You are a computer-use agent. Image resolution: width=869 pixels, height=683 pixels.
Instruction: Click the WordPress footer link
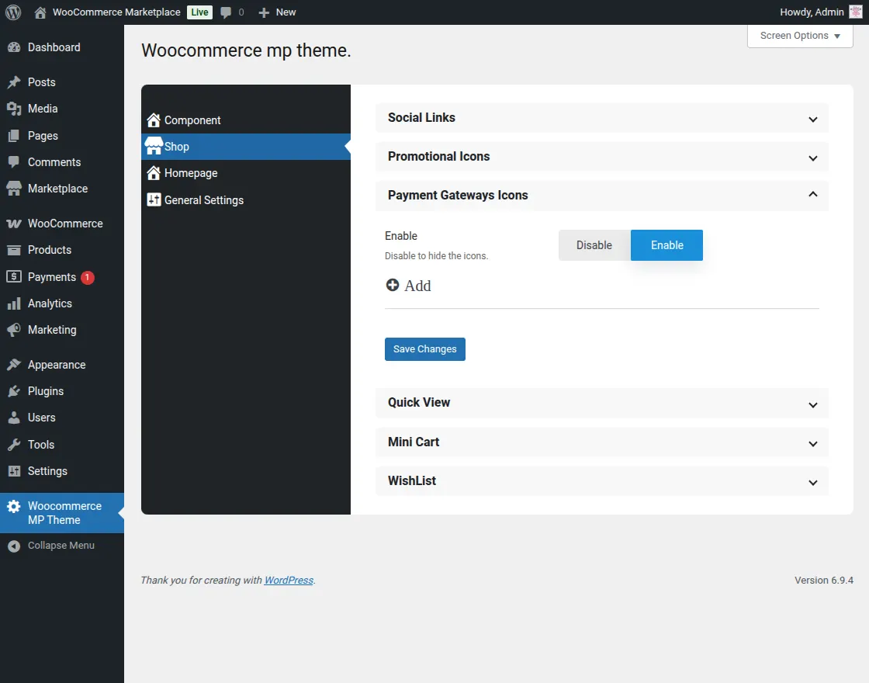(289, 580)
